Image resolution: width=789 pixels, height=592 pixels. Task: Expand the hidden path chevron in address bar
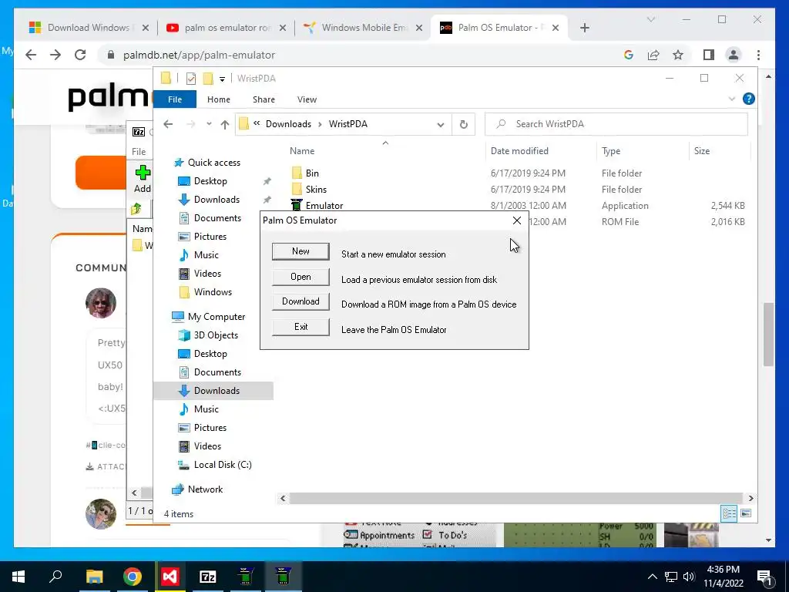click(x=257, y=123)
